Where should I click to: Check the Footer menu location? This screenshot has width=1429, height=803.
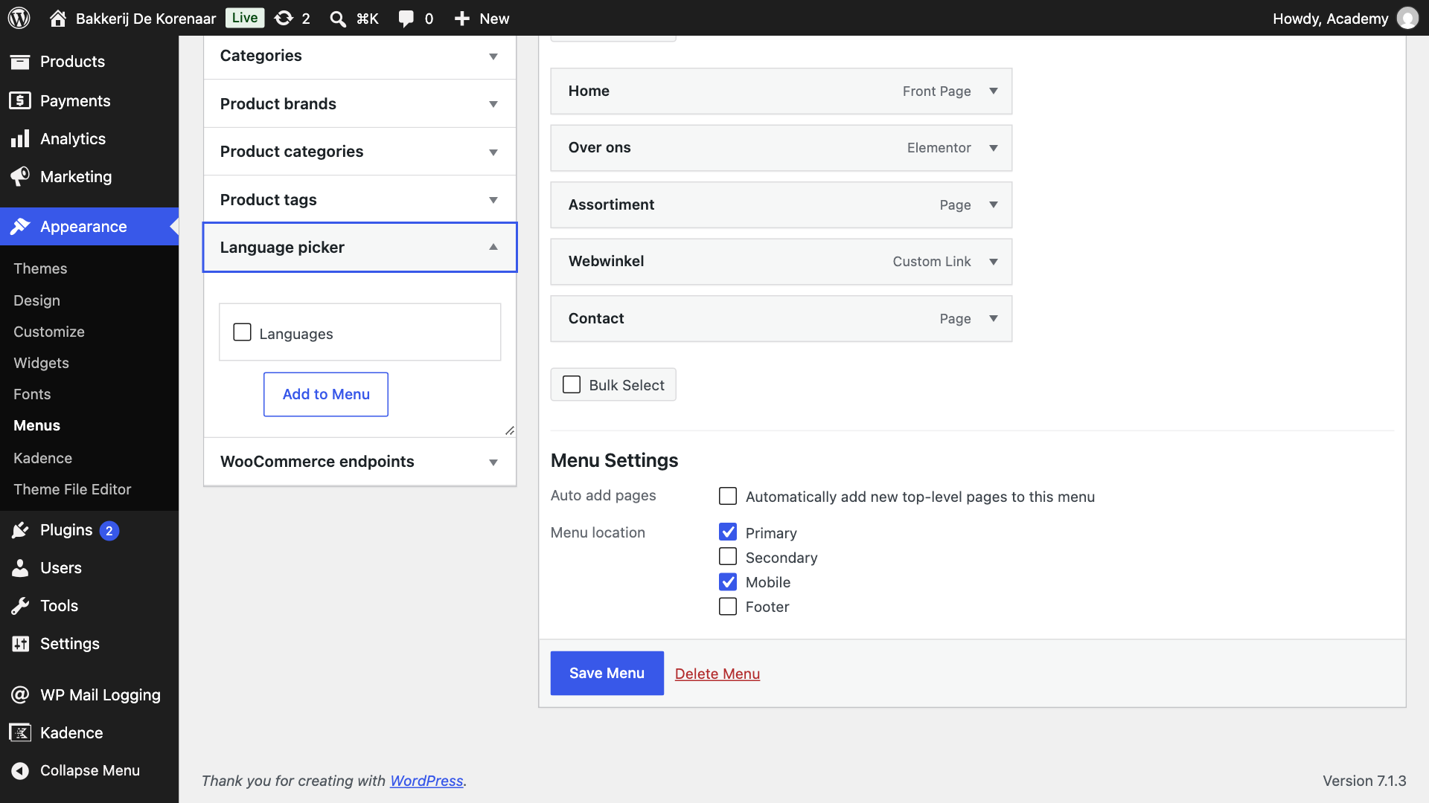coord(728,606)
